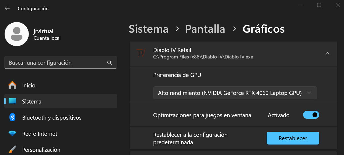Open the Preferencia de GPU dropdown
This screenshot has width=344, height=155.
tap(235, 93)
